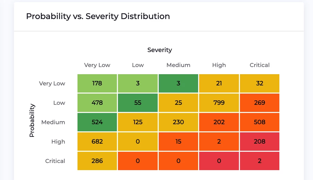Click the cell showing 269
Screen dimensions: 313x180
(260, 103)
